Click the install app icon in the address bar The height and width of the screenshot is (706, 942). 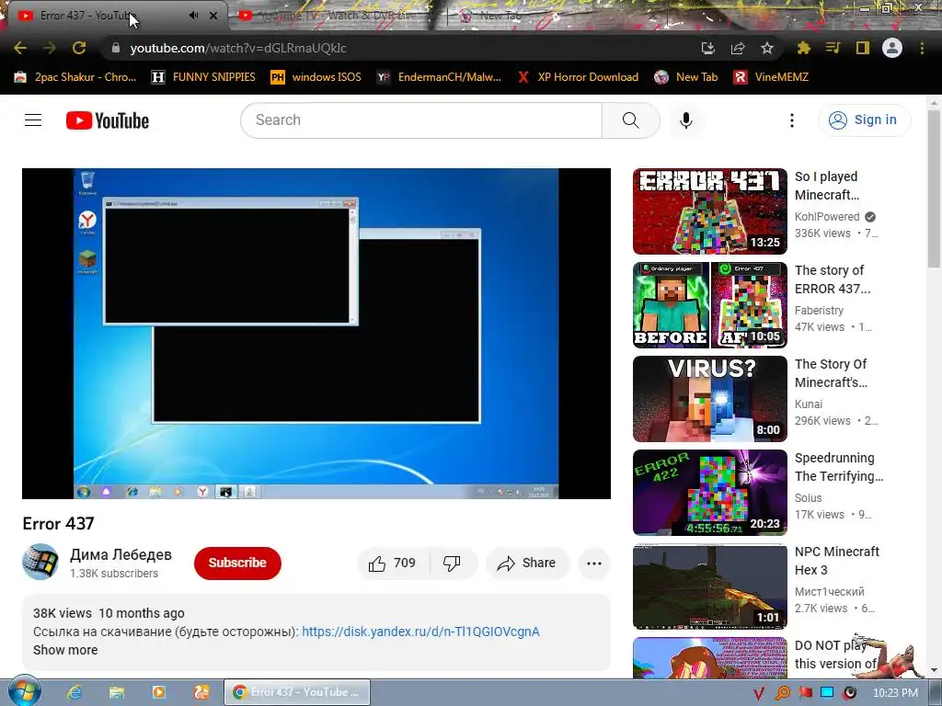coord(708,48)
